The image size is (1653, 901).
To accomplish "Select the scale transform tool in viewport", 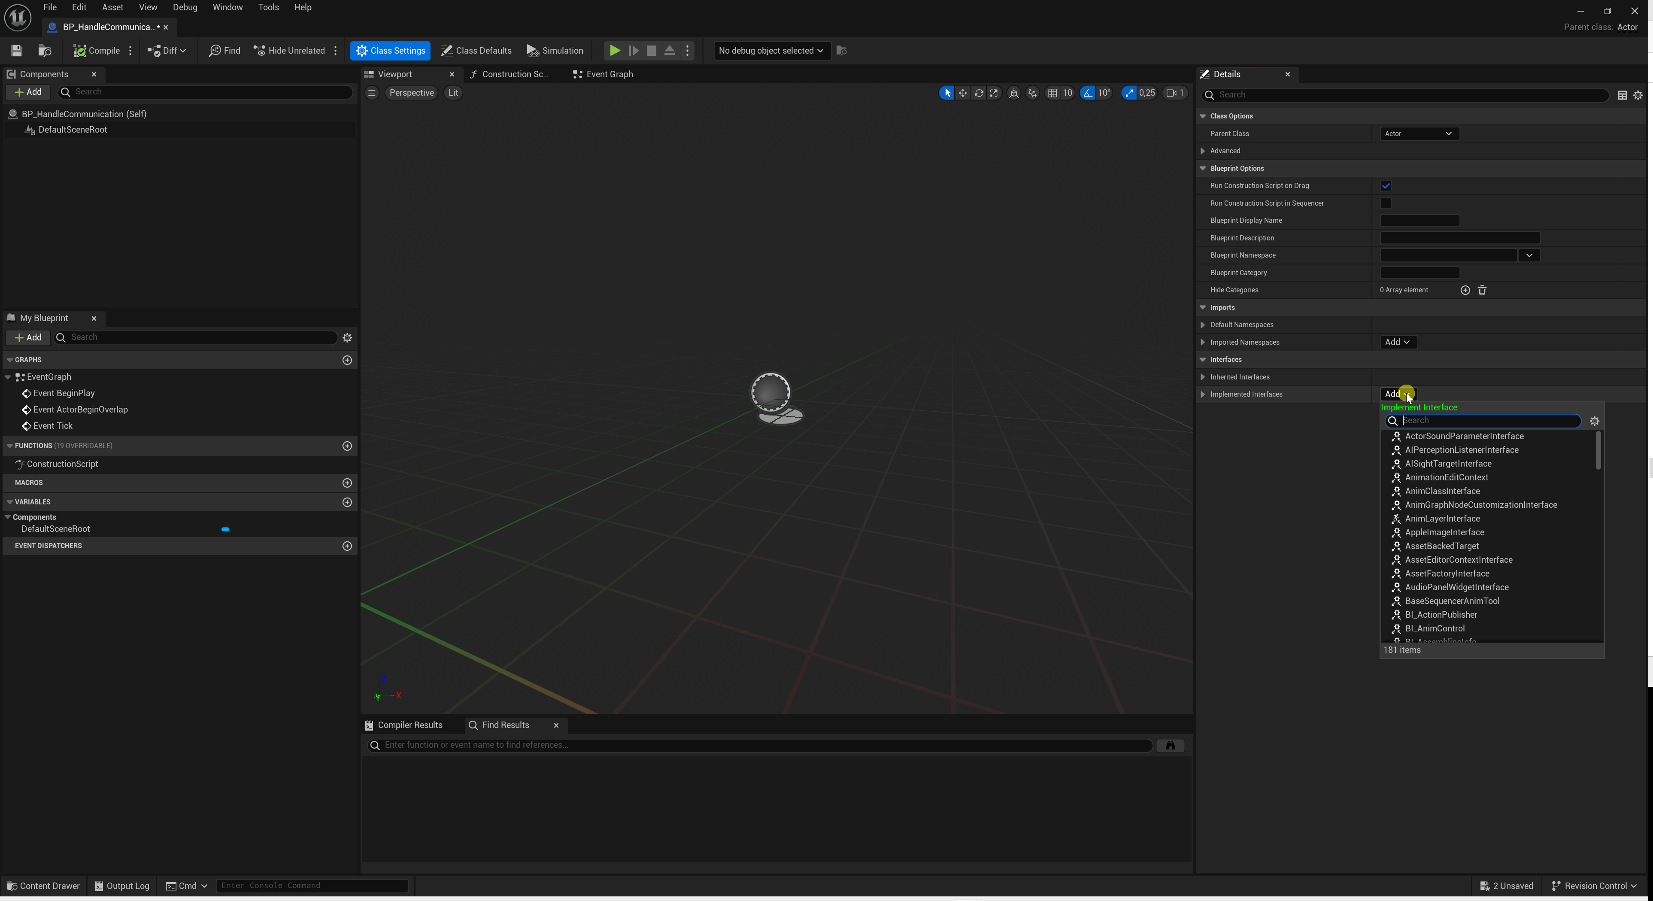I will point(995,93).
